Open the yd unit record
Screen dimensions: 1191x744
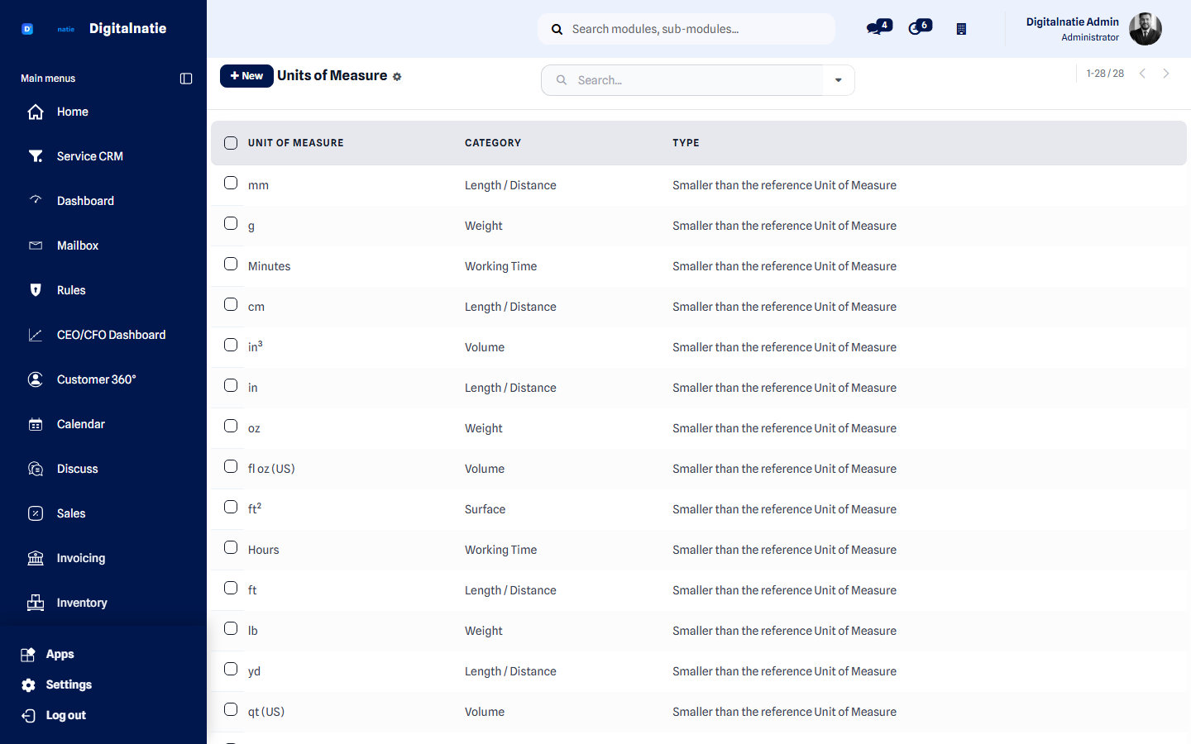(254, 671)
